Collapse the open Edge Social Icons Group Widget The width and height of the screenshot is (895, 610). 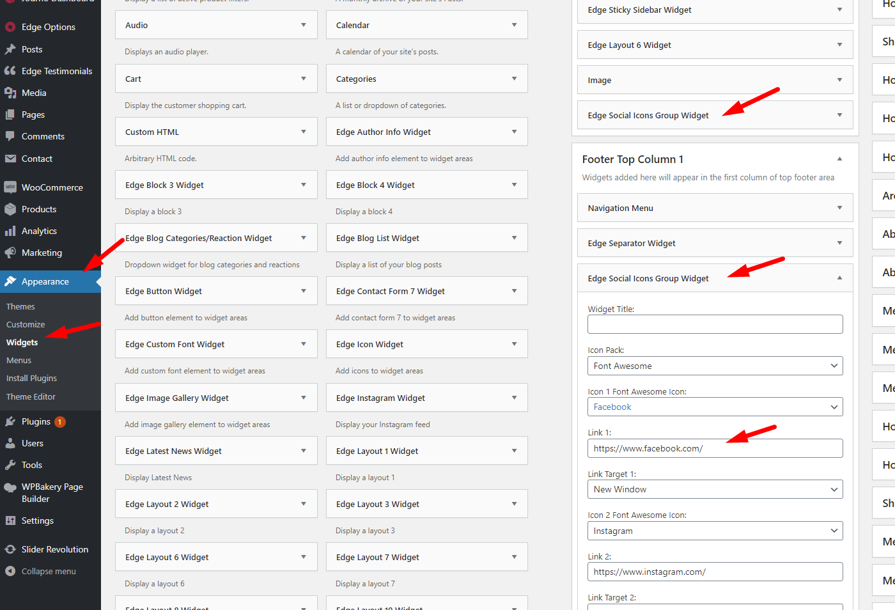839,278
